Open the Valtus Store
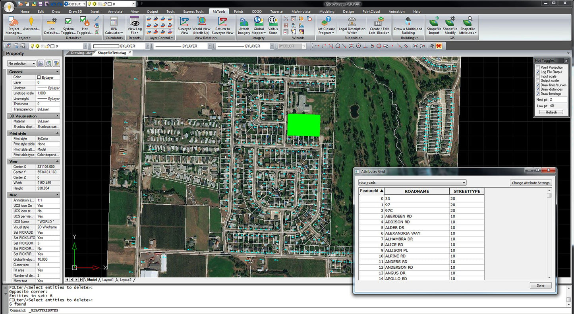 point(273,25)
